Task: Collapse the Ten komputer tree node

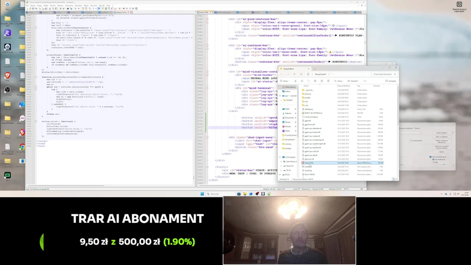Action: coord(280,157)
